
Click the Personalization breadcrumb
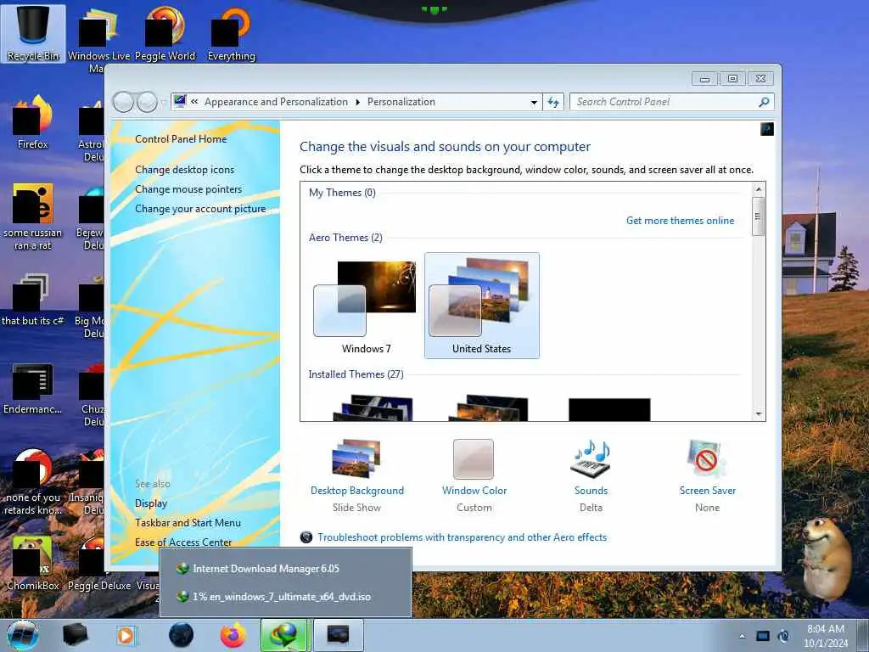pyautogui.click(x=401, y=102)
